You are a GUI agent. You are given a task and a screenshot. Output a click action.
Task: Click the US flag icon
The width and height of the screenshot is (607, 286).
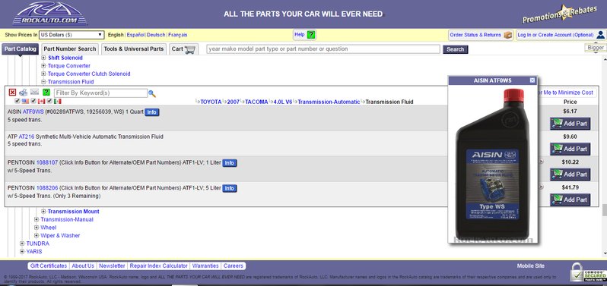tap(25, 102)
